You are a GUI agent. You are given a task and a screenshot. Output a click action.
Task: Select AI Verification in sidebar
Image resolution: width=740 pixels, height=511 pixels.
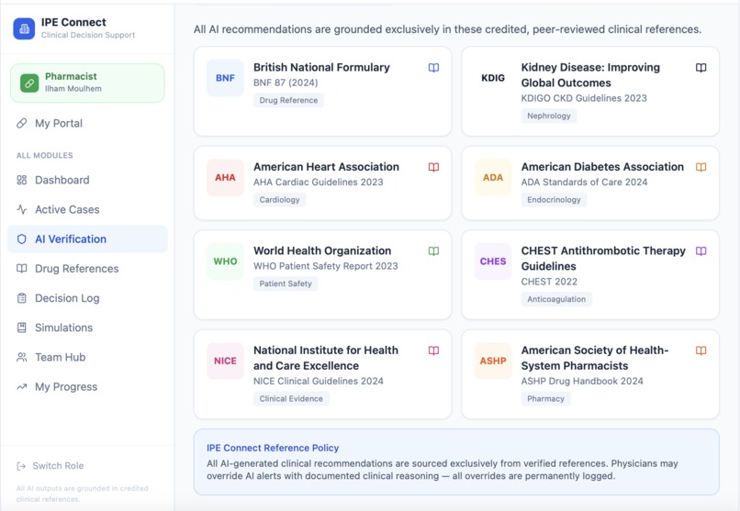[x=87, y=239]
